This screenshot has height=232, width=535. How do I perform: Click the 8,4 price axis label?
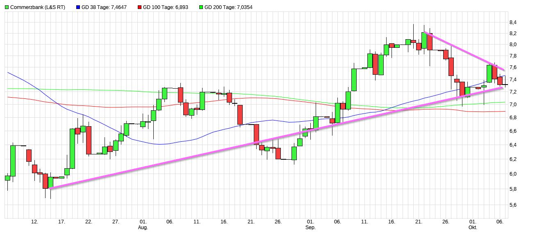pos(513,22)
